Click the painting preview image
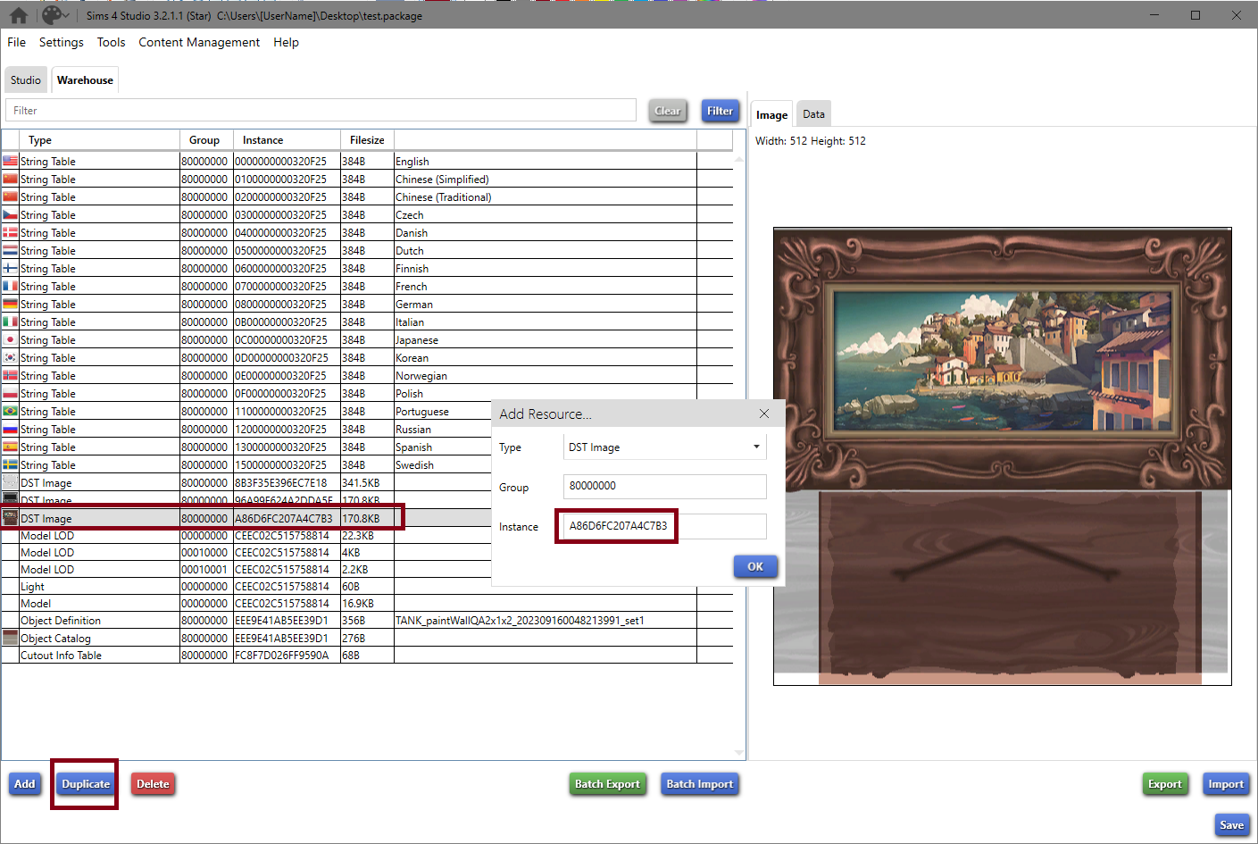1258x844 pixels. [1002, 456]
